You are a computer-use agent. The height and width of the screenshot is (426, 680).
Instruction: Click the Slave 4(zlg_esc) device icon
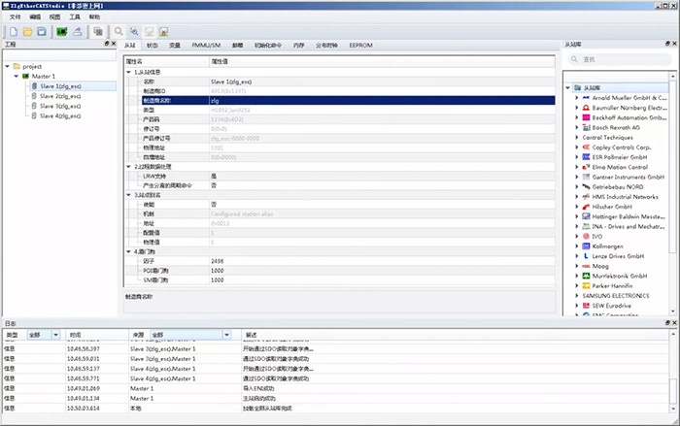[34, 115]
